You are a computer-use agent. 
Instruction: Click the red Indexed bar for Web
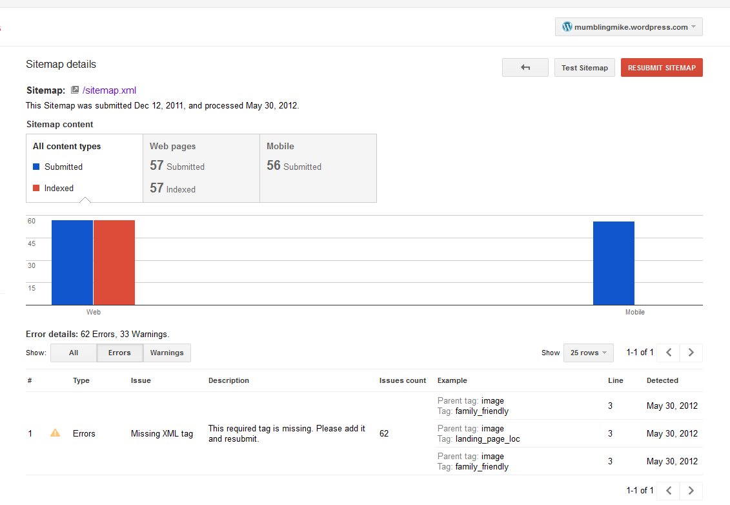pyautogui.click(x=114, y=262)
